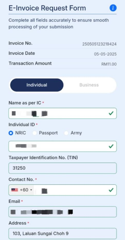
Task: Focus the Email input field
Action: (63, 212)
